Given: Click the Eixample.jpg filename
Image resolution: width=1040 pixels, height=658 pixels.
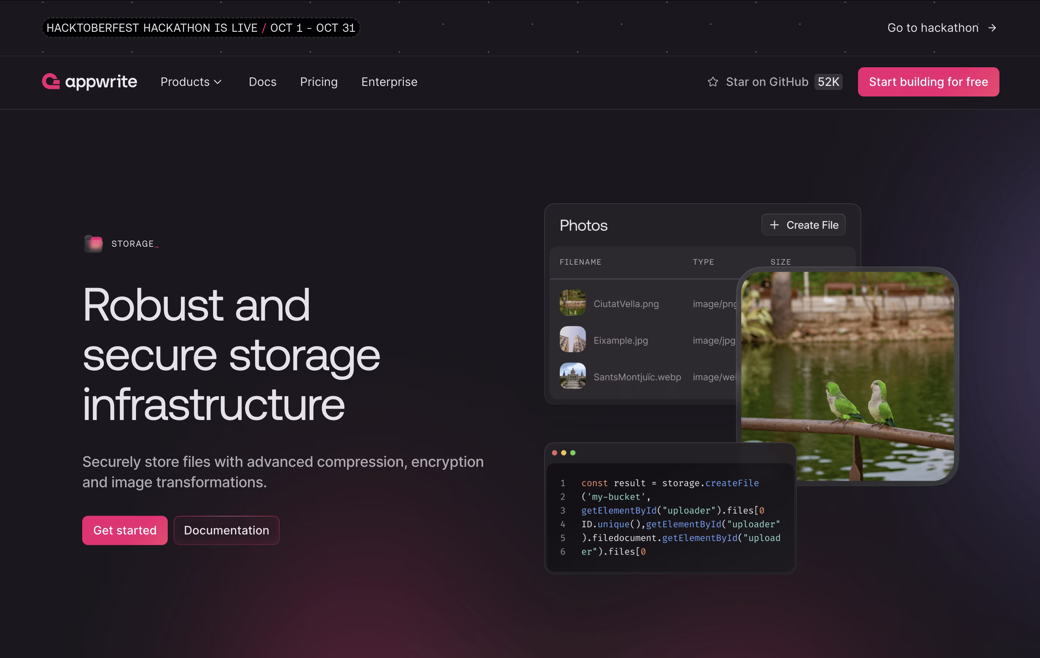Looking at the screenshot, I should pos(620,340).
